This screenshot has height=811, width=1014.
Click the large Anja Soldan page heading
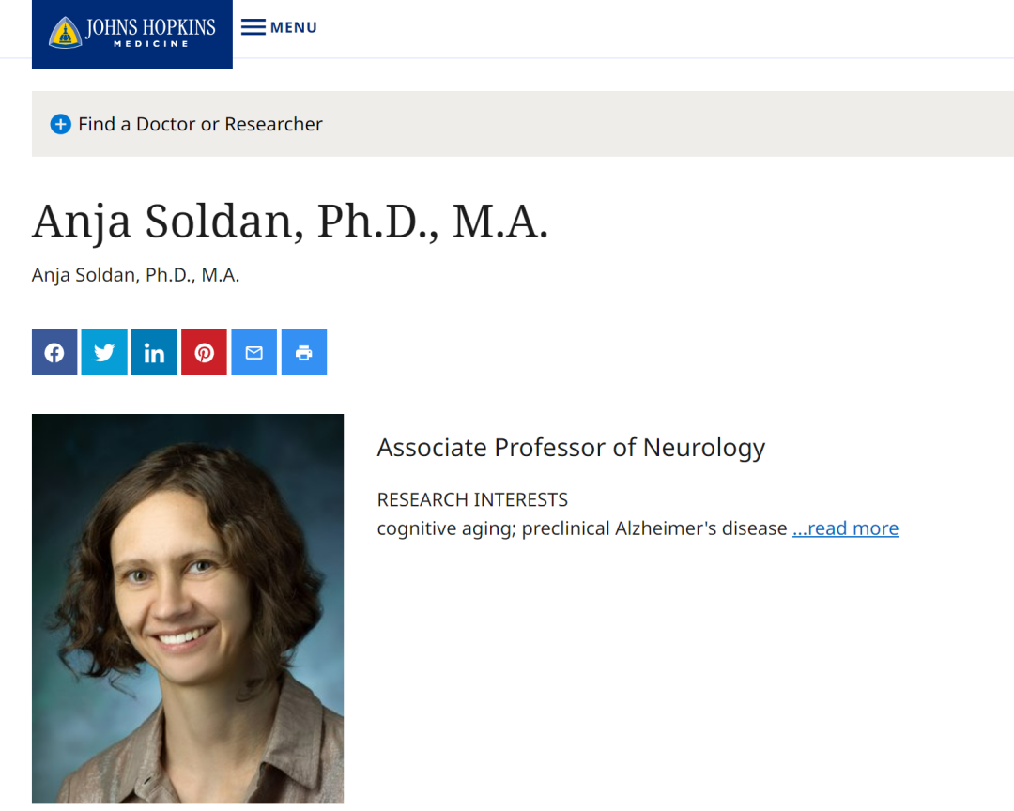[290, 222]
